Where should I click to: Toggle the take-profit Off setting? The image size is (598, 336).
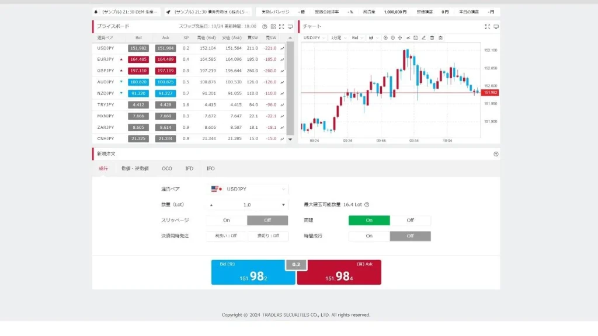(226, 236)
